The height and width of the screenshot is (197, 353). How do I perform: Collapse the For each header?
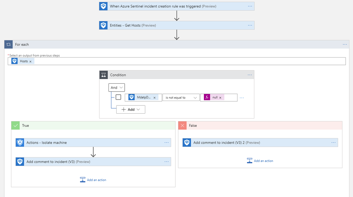pos(177,44)
